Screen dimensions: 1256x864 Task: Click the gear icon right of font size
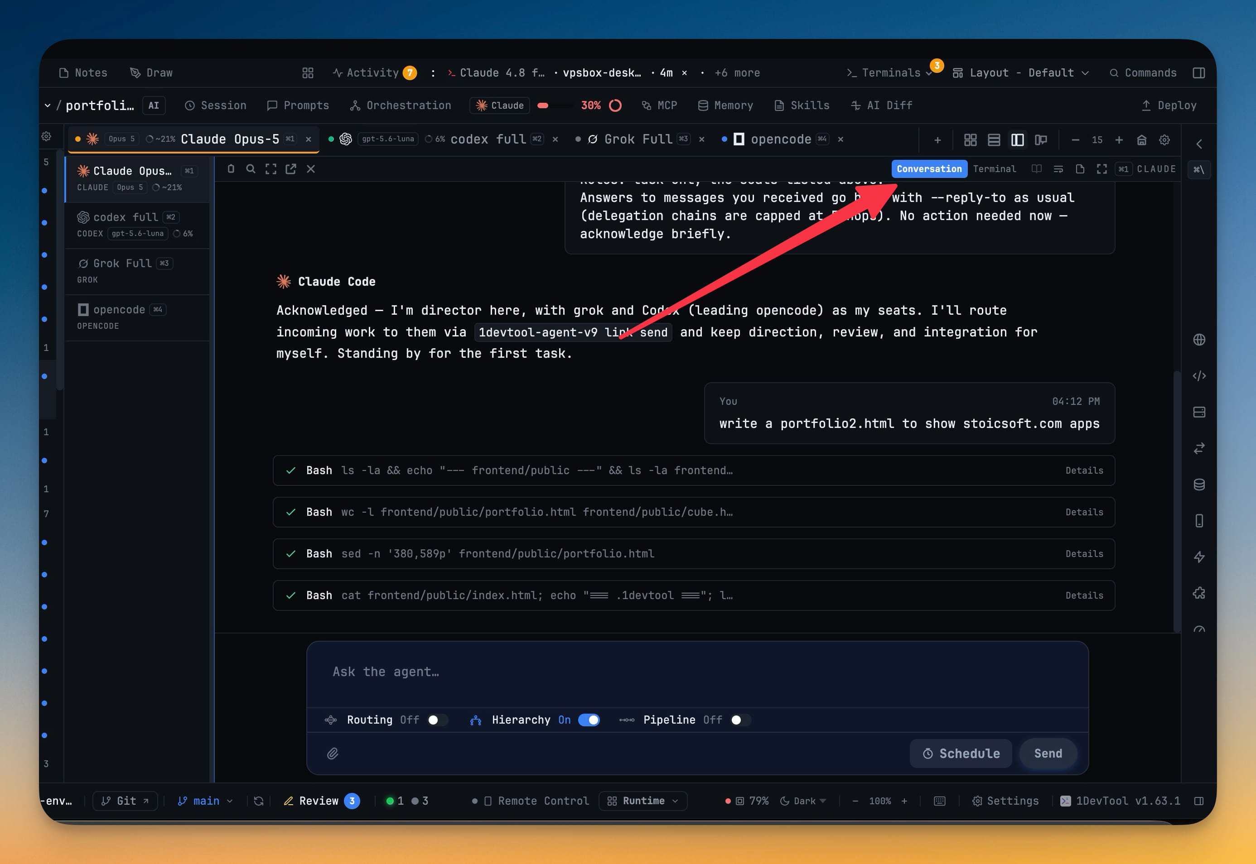1164,140
